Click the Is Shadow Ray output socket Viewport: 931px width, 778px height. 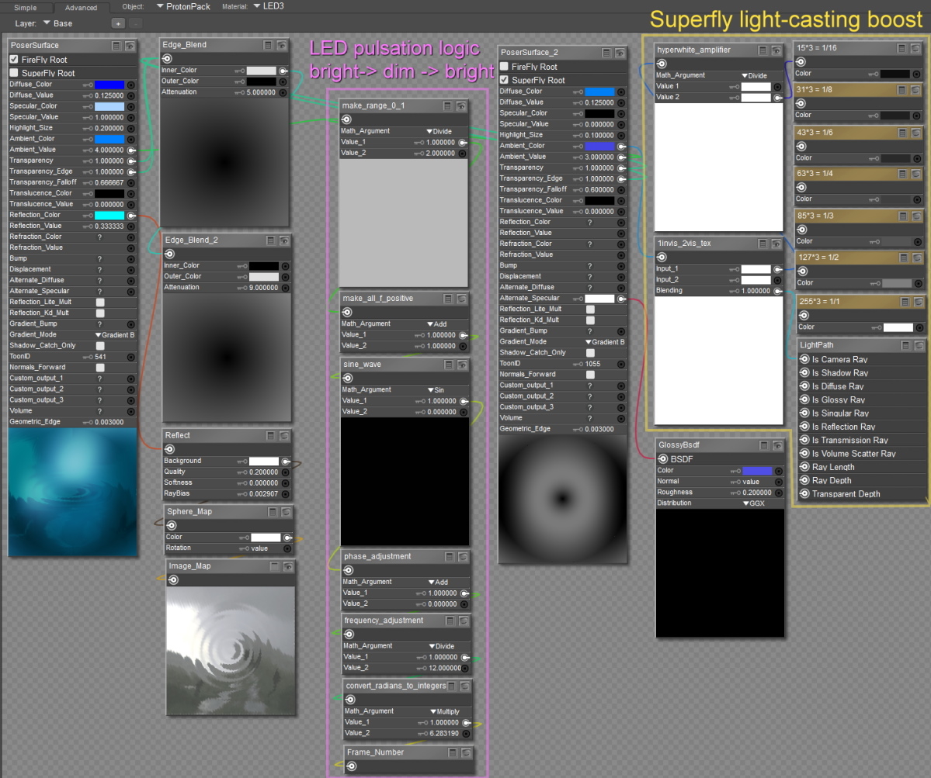pos(804,373)
